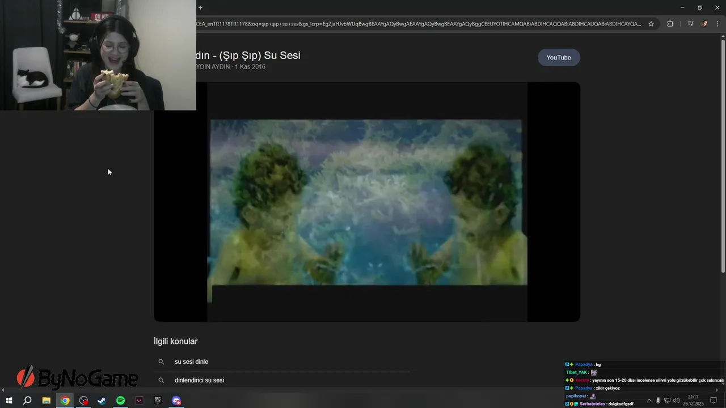Click the '1 Kas 2016' upload date
The height and width of the screenshot is (408, 726).
point(250,67)
